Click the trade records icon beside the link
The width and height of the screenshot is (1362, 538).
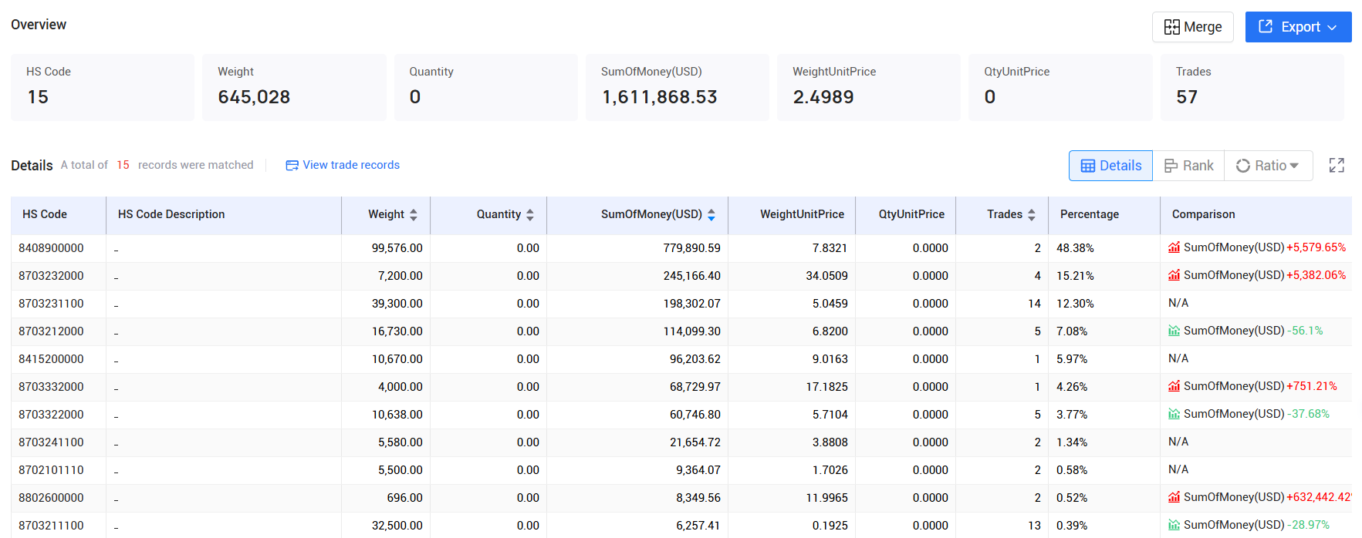tap(292, 166)
